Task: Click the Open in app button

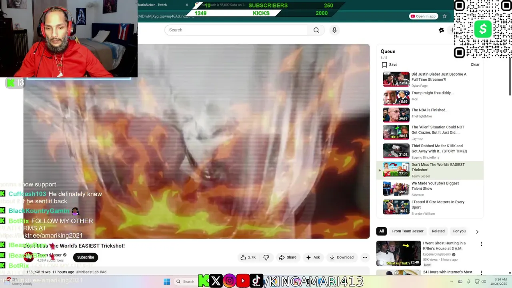Action: (423, 16)
